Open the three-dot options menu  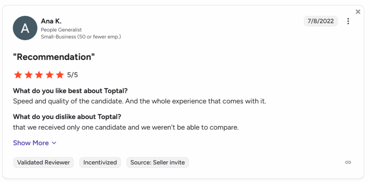pos(348,21)
